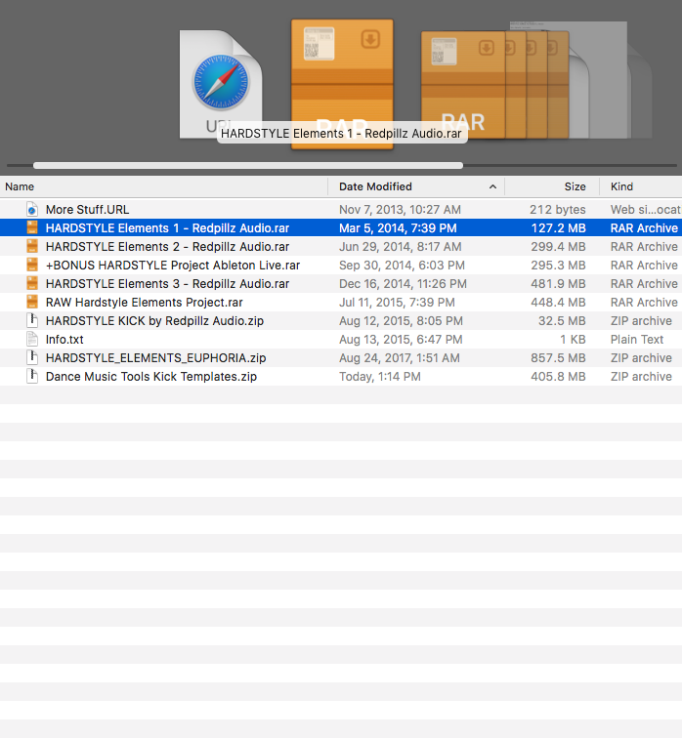This screenshot has height=739, width=682.
Task: Click size value 481.9 MB
Action: point(559,284)
